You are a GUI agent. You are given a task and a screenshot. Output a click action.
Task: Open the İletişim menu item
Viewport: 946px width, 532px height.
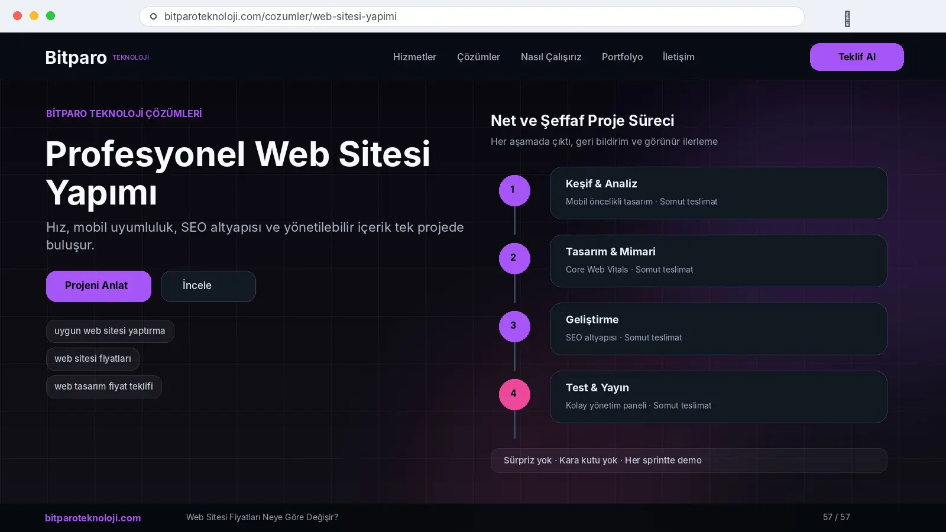point(678,57)
